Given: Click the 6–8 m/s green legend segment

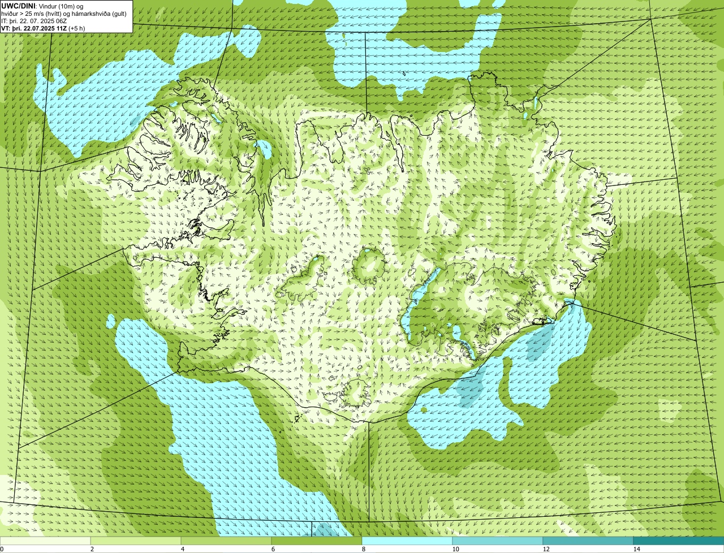Looking at the screenshot, I should click(x=317, y=541).
